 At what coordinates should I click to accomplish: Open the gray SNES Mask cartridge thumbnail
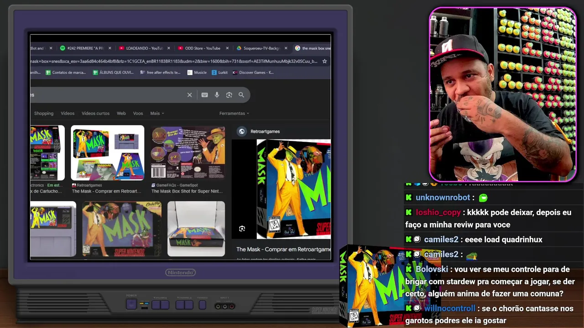click(x=53, y=229)
